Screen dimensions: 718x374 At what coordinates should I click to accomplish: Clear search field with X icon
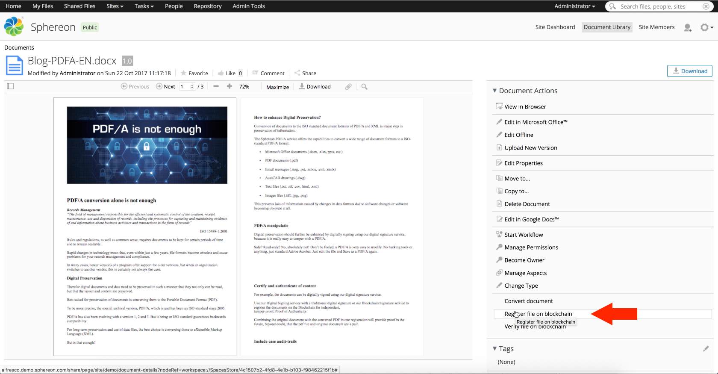coord(706,6)
